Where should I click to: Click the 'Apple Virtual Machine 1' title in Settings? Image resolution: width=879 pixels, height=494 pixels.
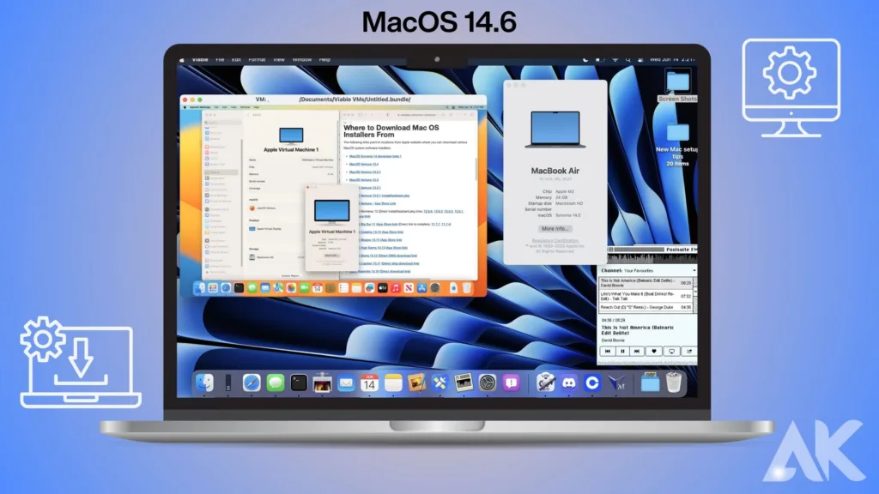[x=291, y=149]
